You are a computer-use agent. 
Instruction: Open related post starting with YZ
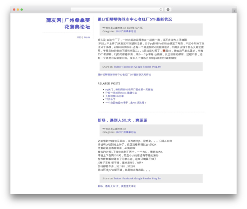point(110,99)
